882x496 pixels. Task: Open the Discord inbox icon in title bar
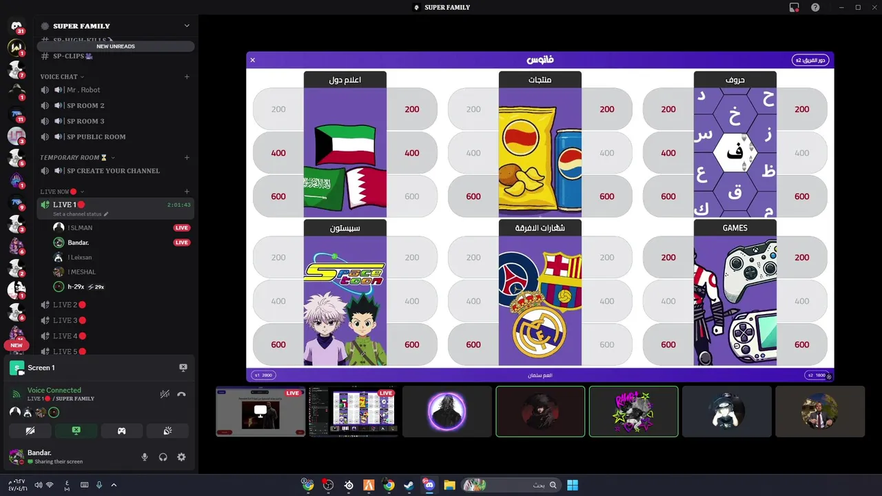point(794,8)
